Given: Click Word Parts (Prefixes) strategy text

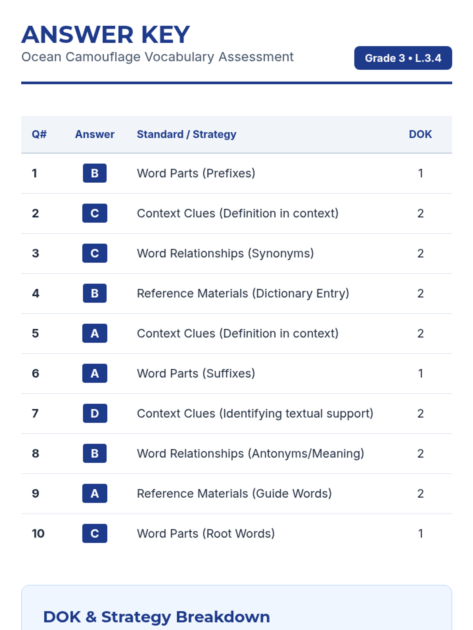Looking at the screenshot, I should (x=196, y=173).
